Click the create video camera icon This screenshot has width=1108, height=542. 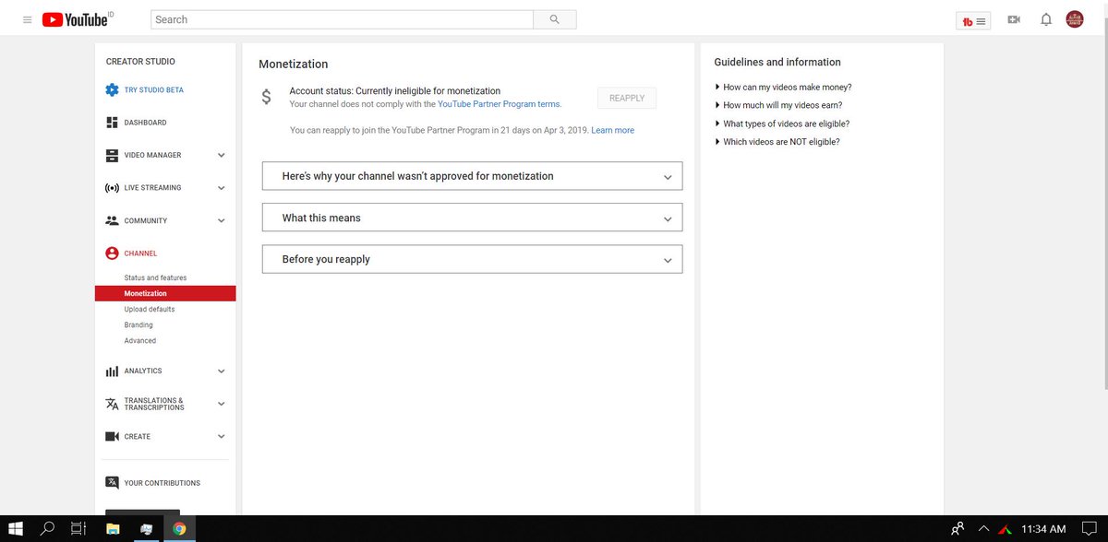click(x=1014, y=19)
